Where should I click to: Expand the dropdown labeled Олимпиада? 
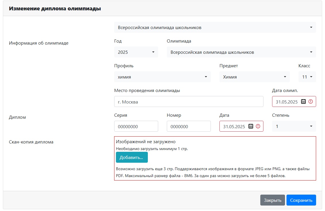tap(241, 52)
